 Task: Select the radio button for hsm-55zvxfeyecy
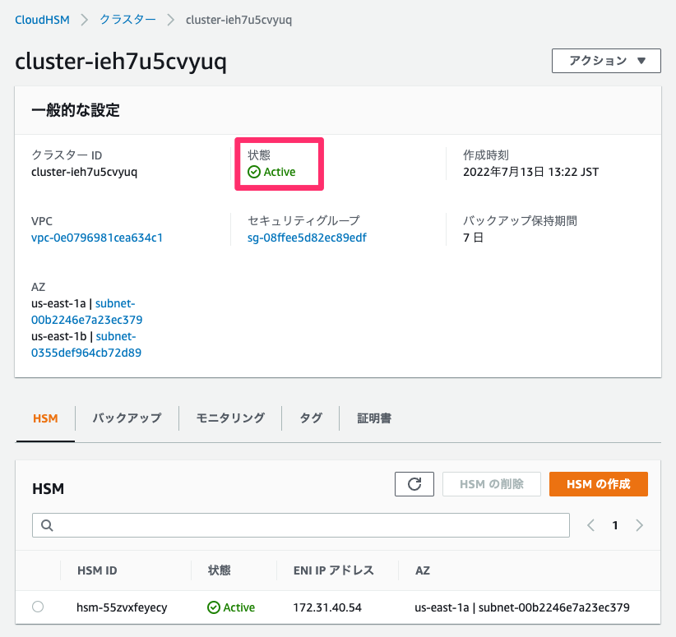point(37,607)
